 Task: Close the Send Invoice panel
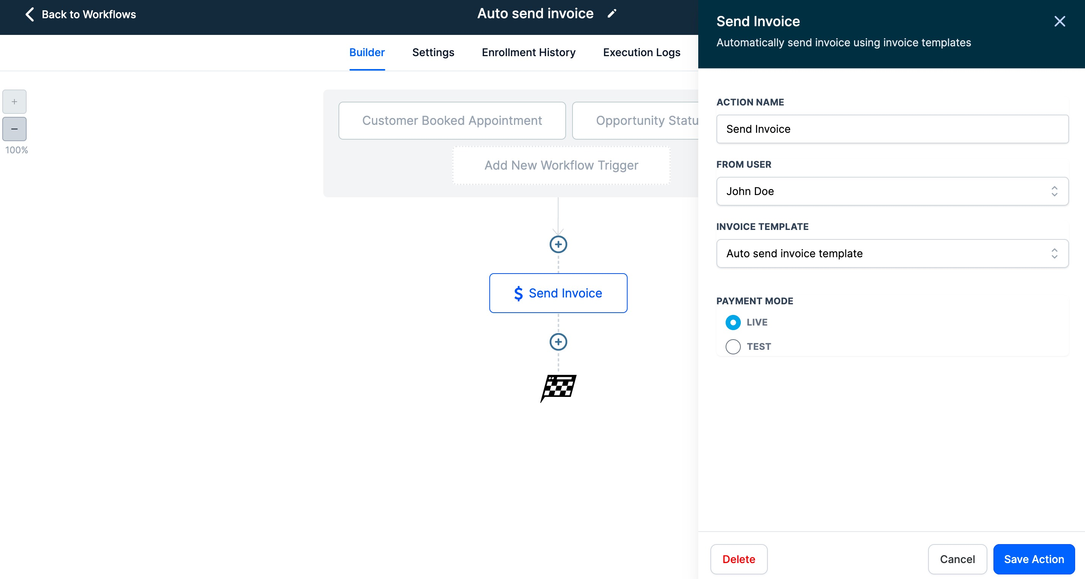(x=1059, y=22)
